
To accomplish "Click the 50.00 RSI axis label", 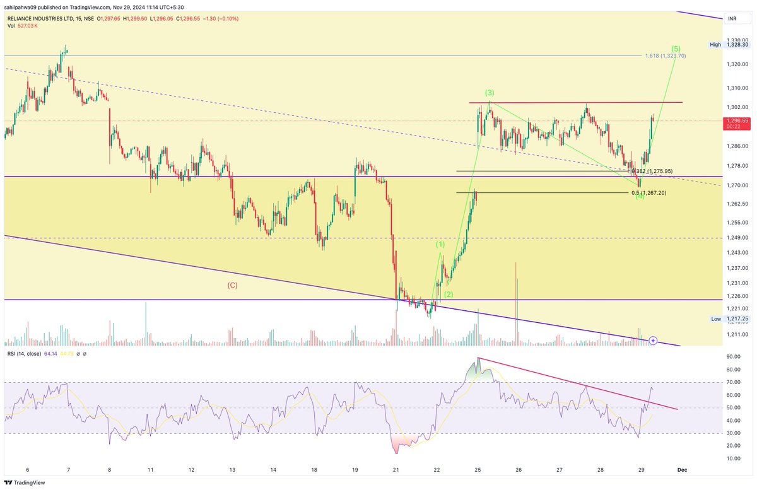I will click(733, 407).
